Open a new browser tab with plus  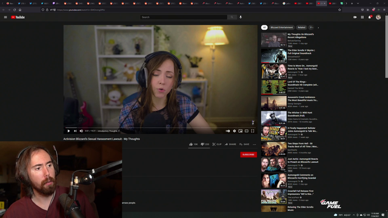[x=352, y=4]
